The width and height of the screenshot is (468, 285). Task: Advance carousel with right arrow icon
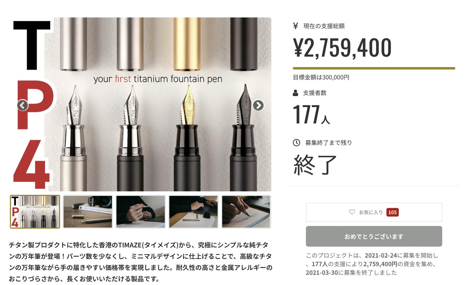tap(258, 105)
